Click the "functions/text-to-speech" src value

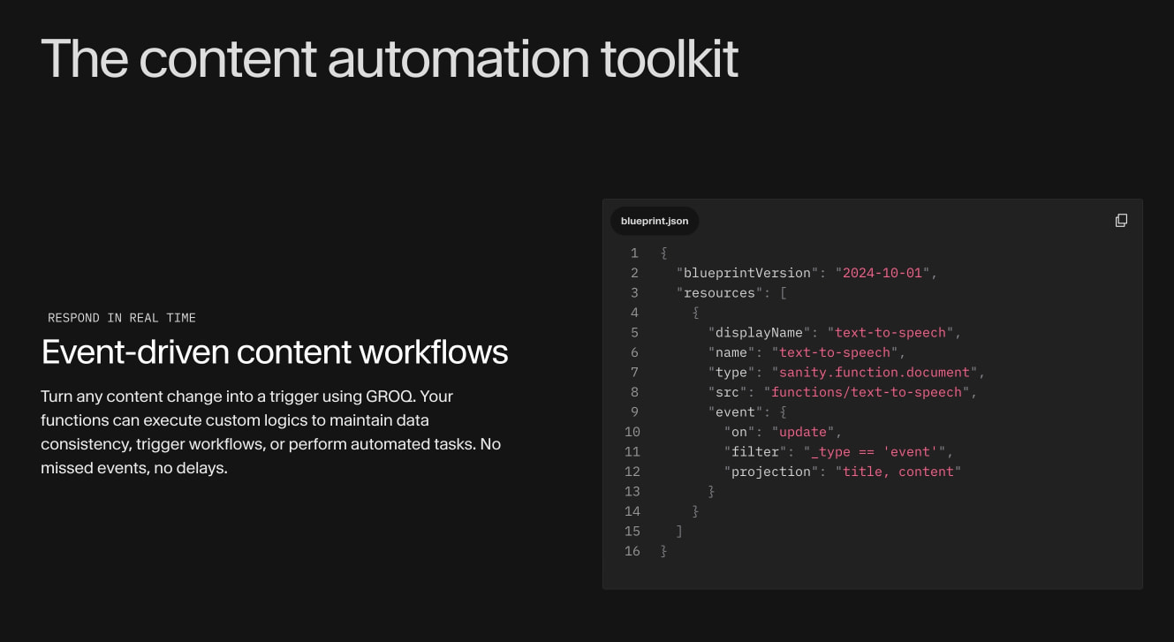click(866, 392)
